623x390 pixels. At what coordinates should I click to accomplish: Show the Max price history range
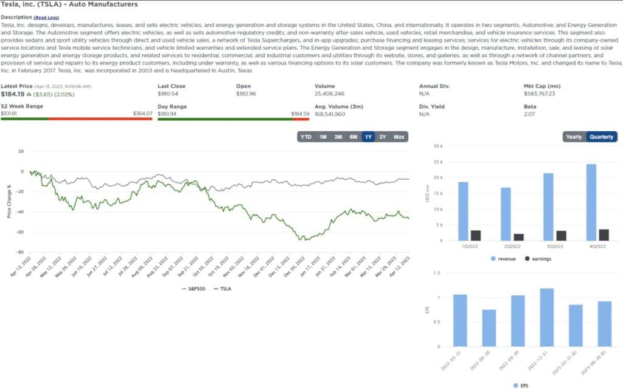pos(399,137)
